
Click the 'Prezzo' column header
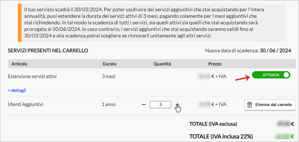215,64
